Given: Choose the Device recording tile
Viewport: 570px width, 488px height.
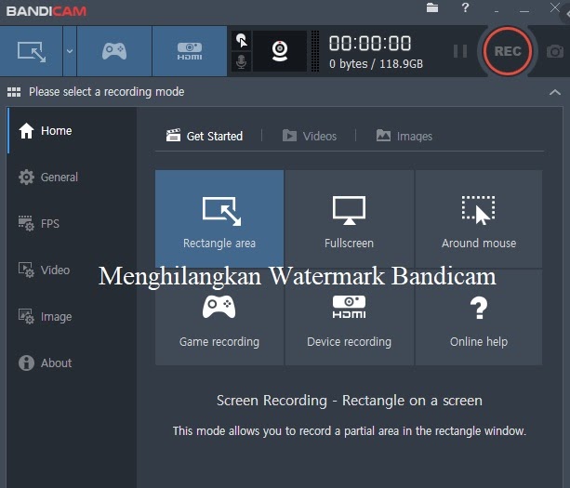Looking at the screenshot, I should click(x=350, y=317).
